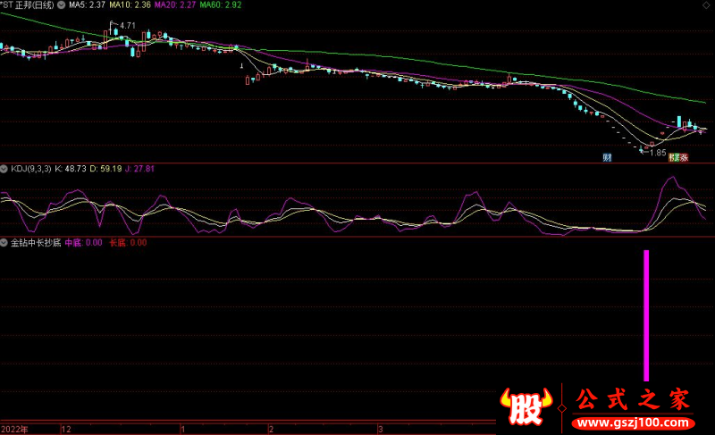The height and width of the screenshot is (435, 715).
Task: Click the 长底: 0.00 value
Action: tap(128, 243)
